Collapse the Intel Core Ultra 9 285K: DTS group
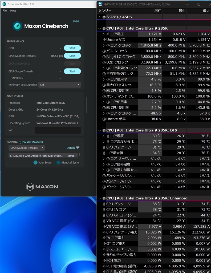This screenshot has height=273, width=211. (99, 130)
